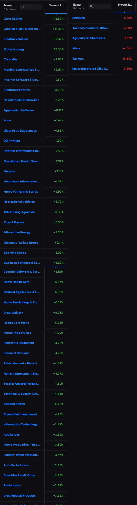This screenshot has width=137, height=505.
Task: Click the search icon in right table header
Action: click(x=91, y=6)
